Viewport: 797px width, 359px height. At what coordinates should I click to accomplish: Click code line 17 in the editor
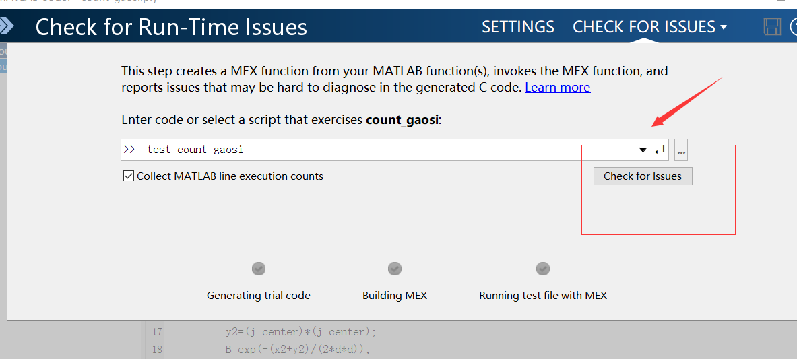[x=300, y=331]
